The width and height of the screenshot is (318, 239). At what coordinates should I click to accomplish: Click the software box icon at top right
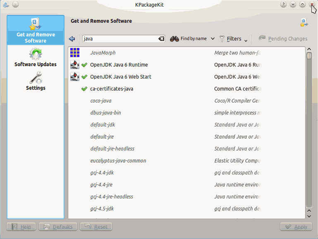(x=304, y=22)
